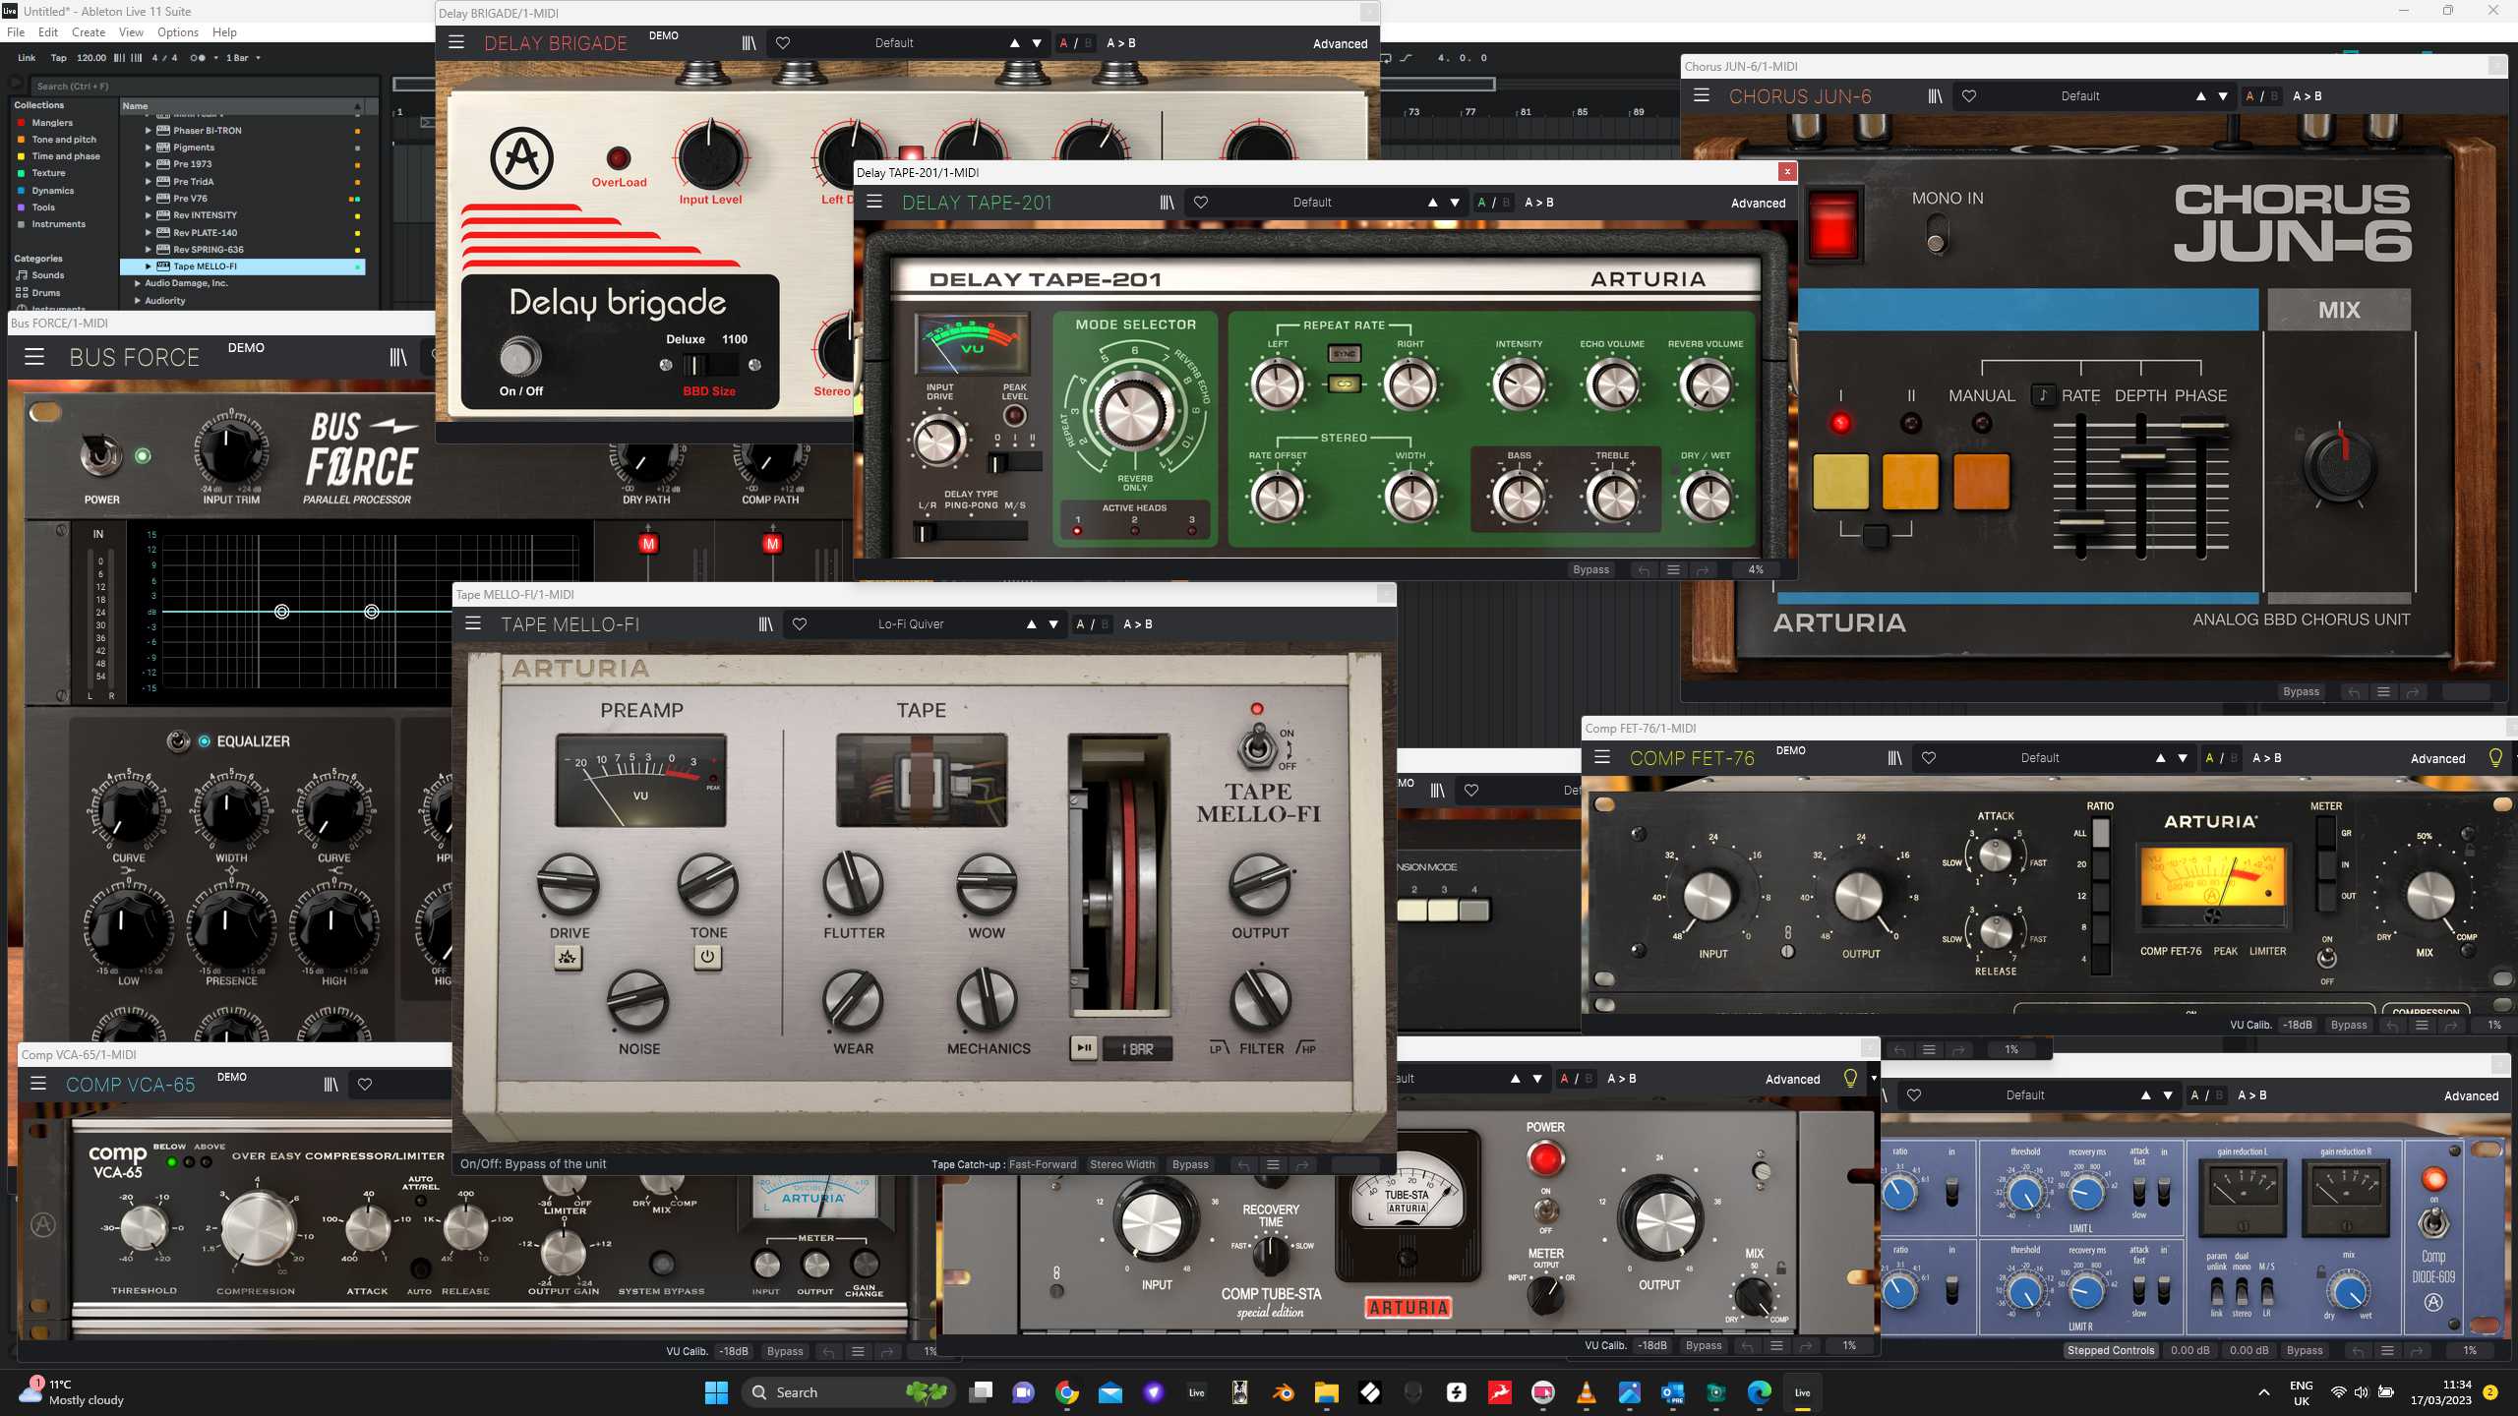Click the Comp FET-76 heart favorite icon
The height and width of the screenshot is (1416, 2518).
coord(1929,757)
